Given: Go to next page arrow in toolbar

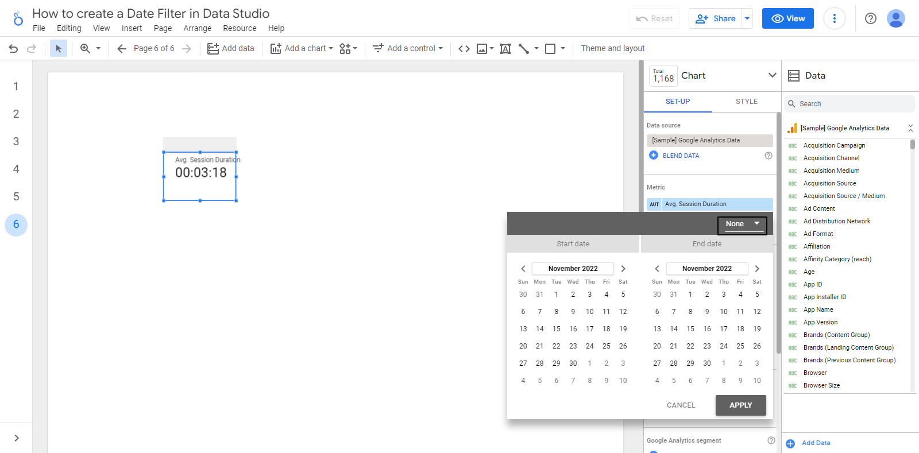Looking at the screenshot, I should coord(187,49).
